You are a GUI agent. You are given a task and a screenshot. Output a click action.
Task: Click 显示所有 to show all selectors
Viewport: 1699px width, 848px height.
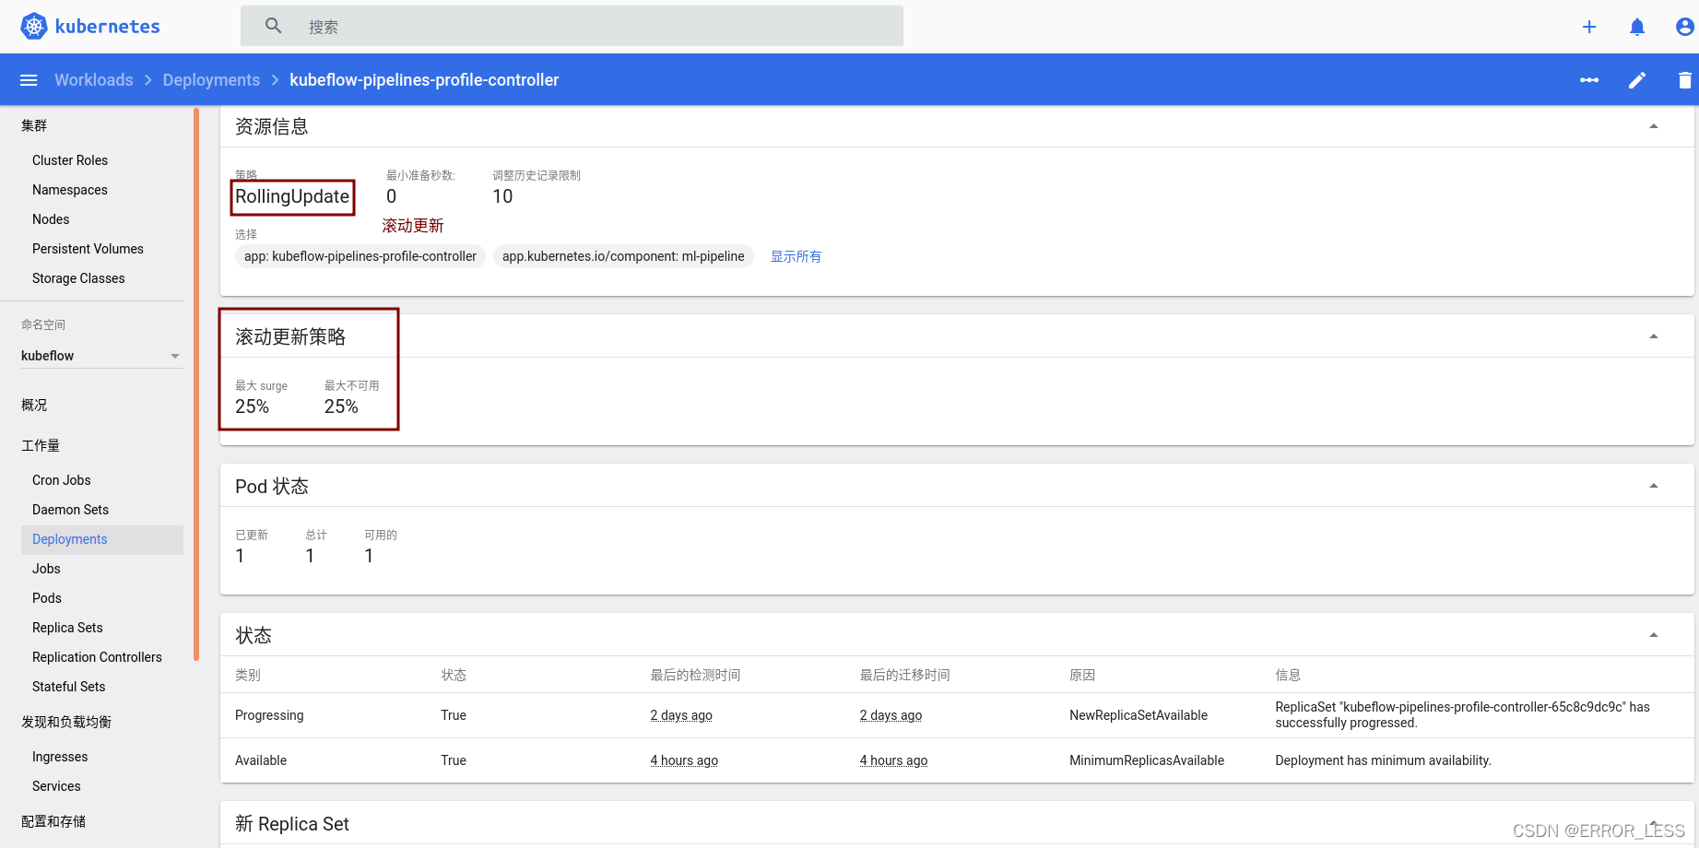pyautogui.click(x=796, y=256)
